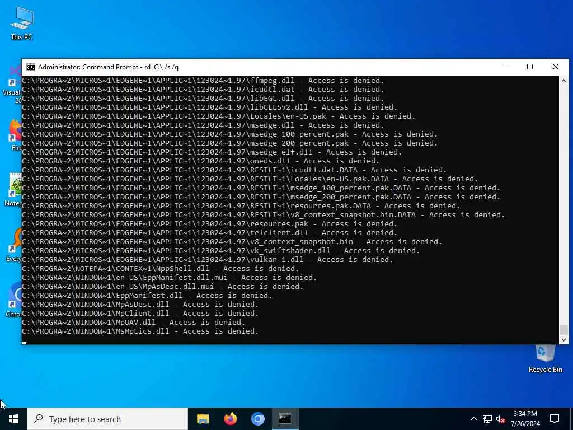Click the RESILI~1\icudtl.dat.DATA line

(234, 170)
